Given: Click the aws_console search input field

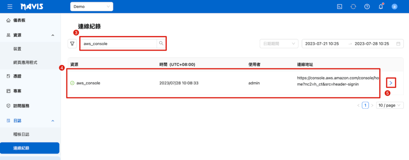Looking at the screenshot, I should tap(118, 43).
